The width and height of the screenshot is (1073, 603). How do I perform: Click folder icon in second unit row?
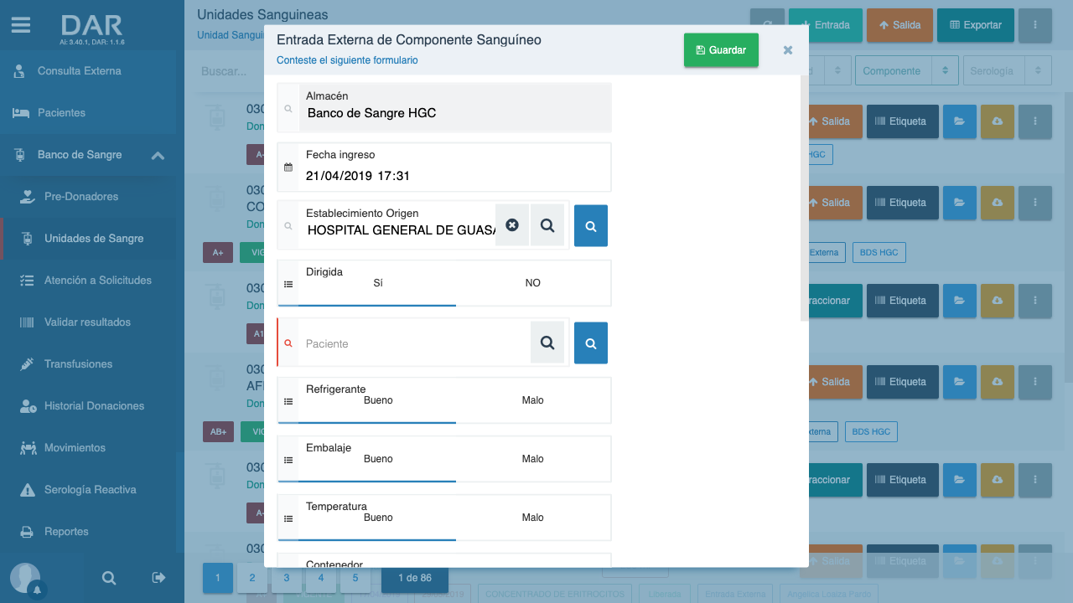tap(959, 203)
